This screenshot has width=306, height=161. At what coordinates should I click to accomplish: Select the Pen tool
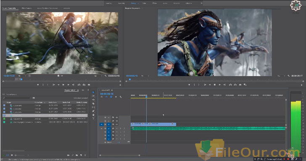93,111
